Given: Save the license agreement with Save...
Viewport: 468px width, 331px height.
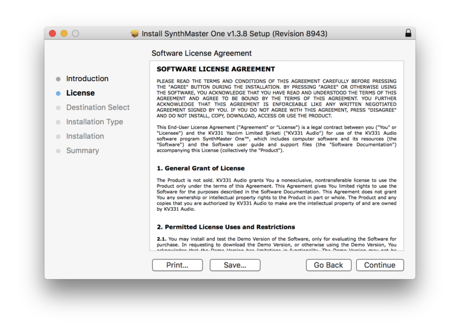Looking at the screenshot, I should pos(235,265).
